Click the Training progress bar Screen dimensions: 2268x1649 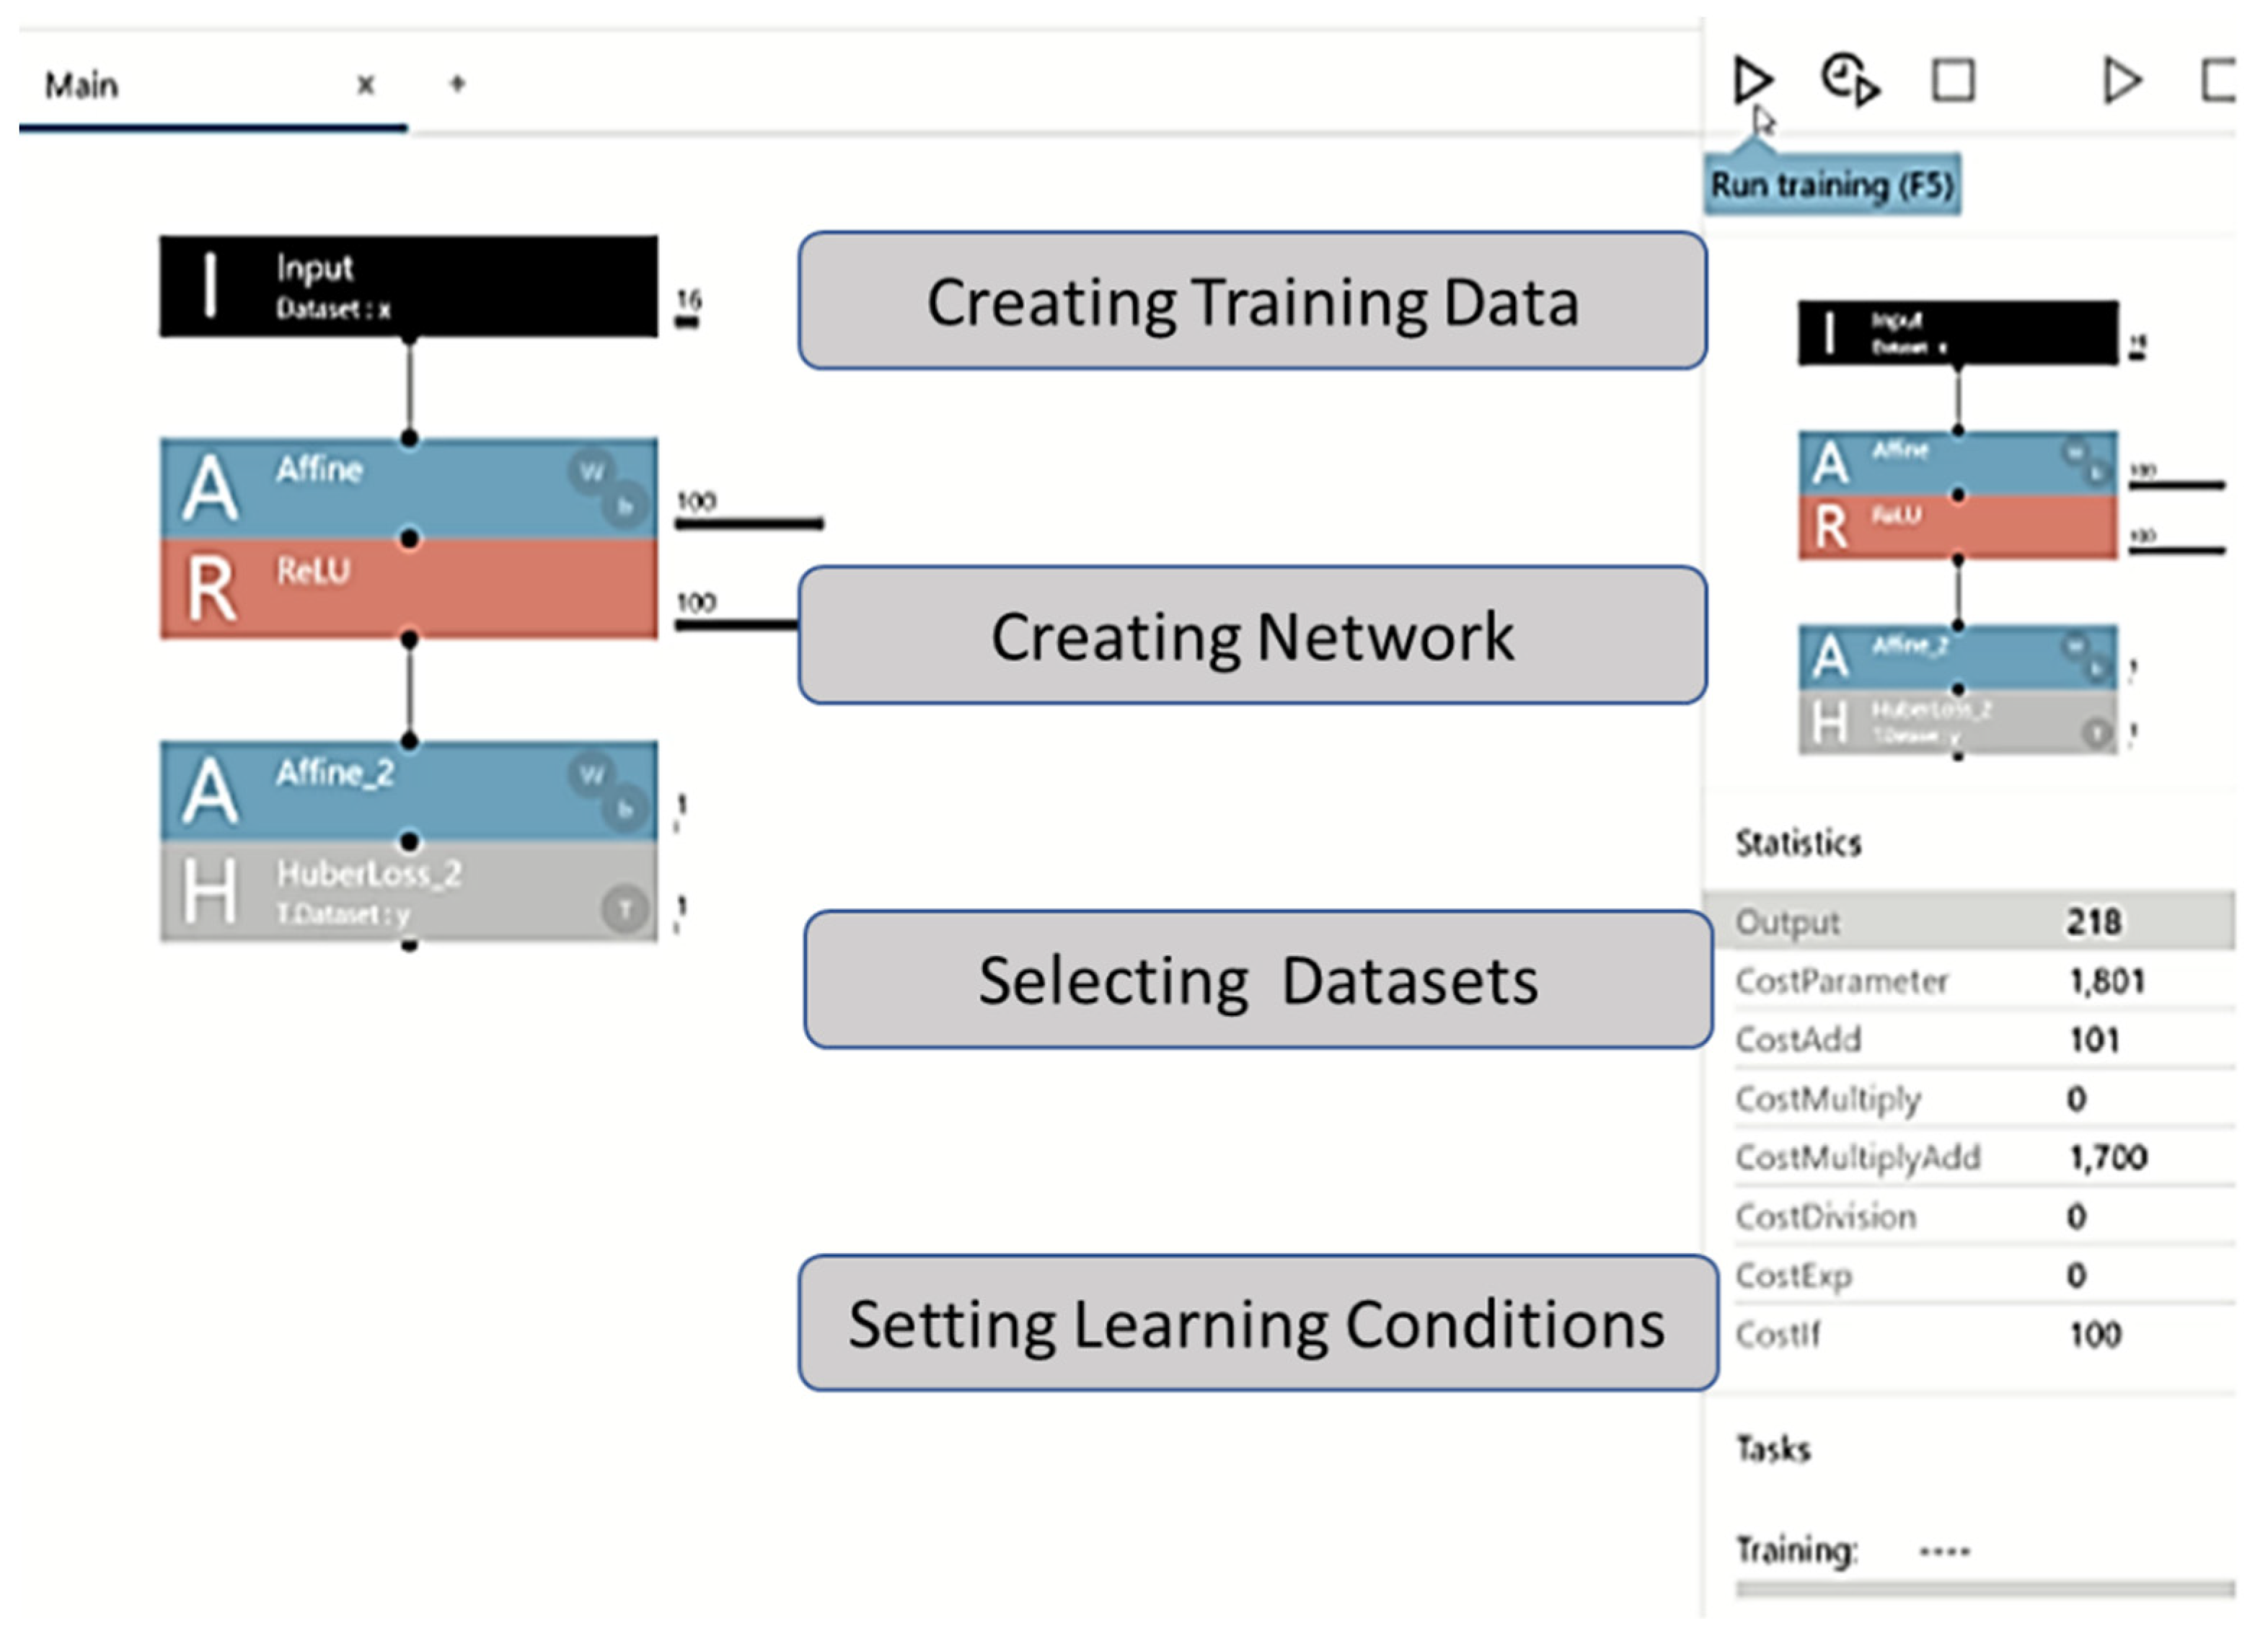[x=1984, y=1589]
